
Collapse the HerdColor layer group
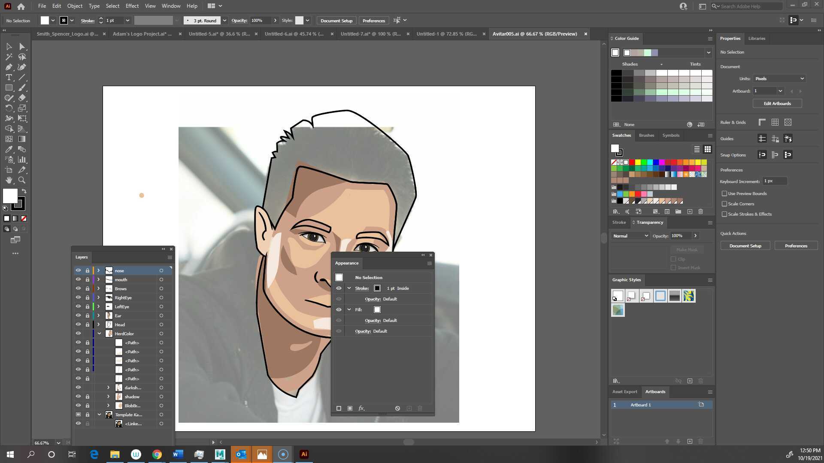point(99,333)
